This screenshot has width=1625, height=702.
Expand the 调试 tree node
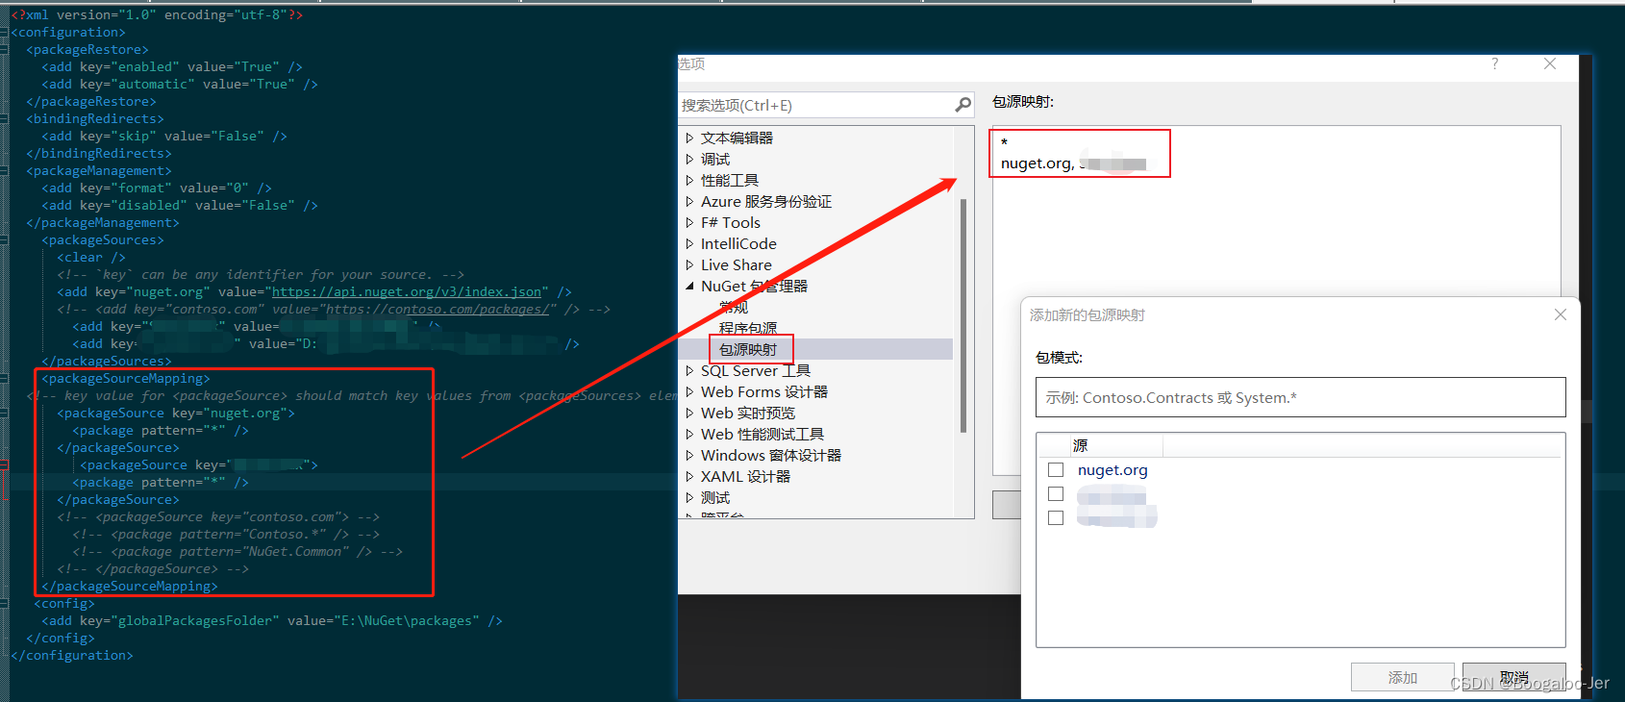(689, 159)
